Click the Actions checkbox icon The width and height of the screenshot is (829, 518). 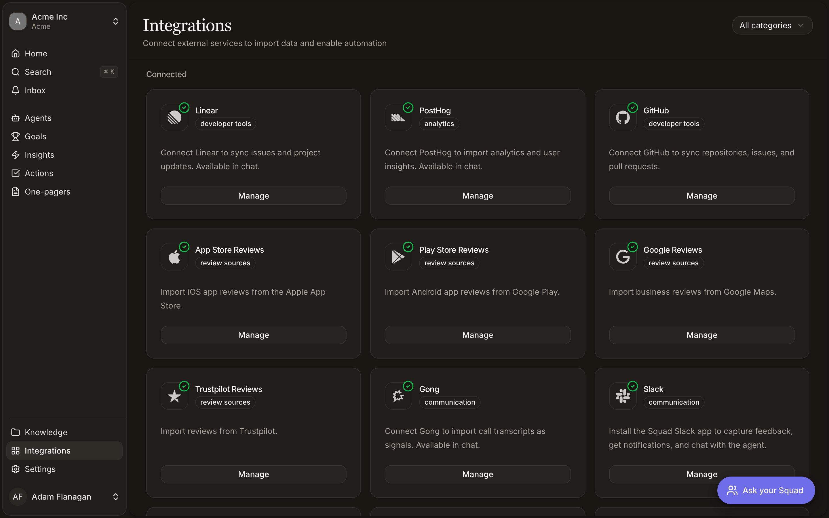16,173
